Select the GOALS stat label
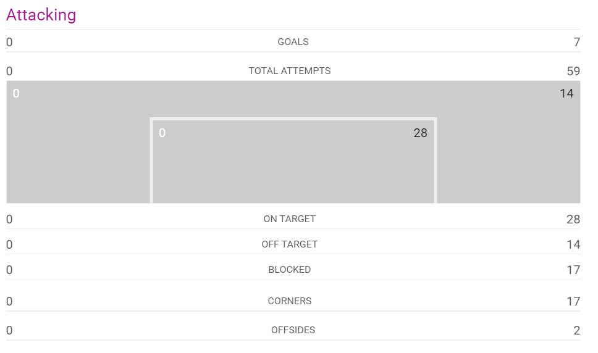The image size is (598, 353). pos(293,42)
